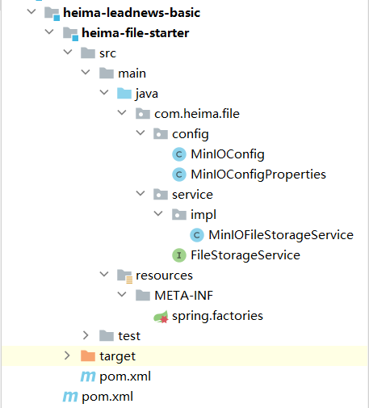Select the resources folder name

pos(164,276)
